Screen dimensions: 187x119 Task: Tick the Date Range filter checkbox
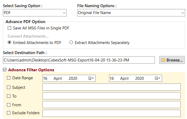(9, 78)
